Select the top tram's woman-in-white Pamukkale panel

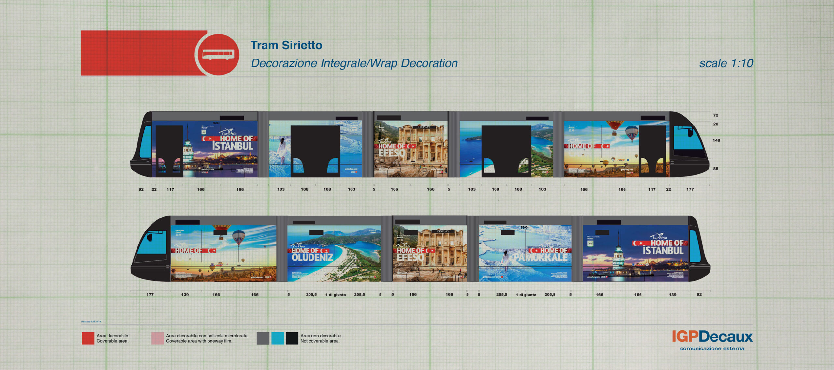point(315,149)
